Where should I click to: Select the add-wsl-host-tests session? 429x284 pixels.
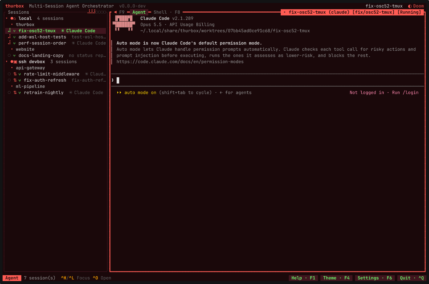coord(56,37)
